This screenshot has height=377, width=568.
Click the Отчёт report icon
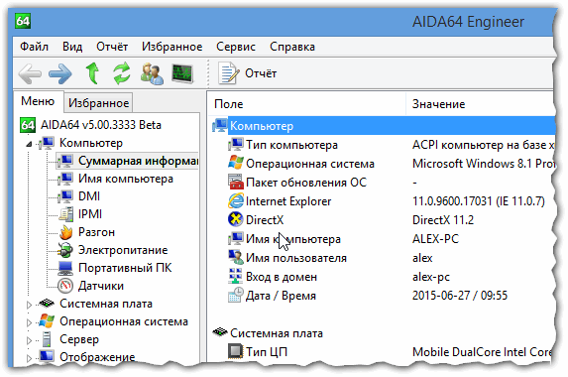[228, 73]
